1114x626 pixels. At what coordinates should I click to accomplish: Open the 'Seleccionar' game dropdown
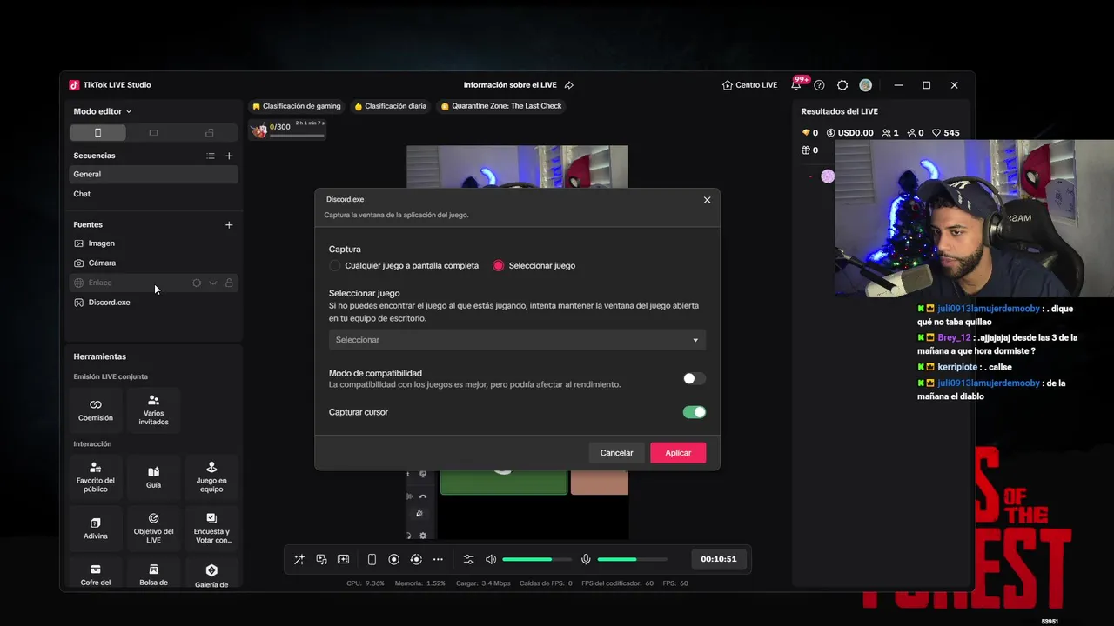(x=517, y=340)
